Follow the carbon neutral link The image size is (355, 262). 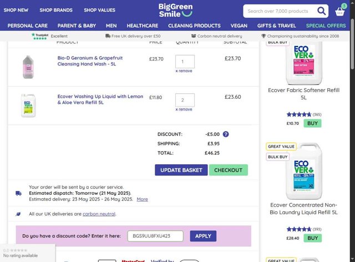[x=99, y=214]
